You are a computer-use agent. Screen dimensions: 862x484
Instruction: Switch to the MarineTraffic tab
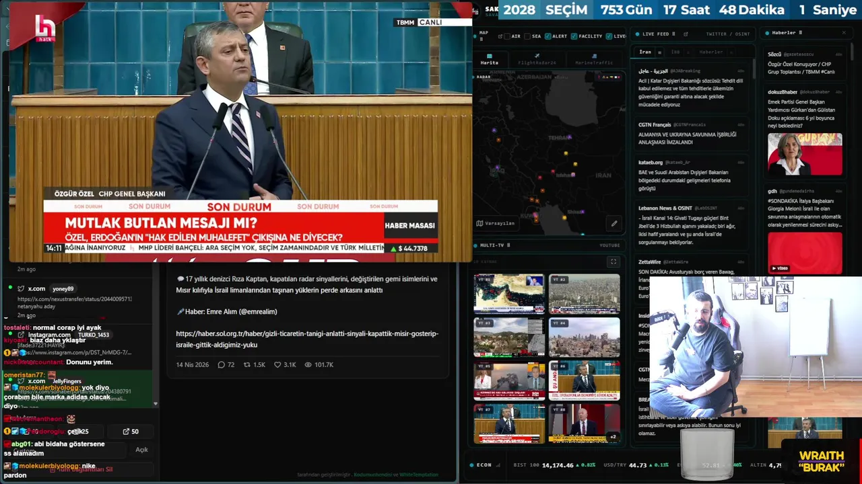594,59
